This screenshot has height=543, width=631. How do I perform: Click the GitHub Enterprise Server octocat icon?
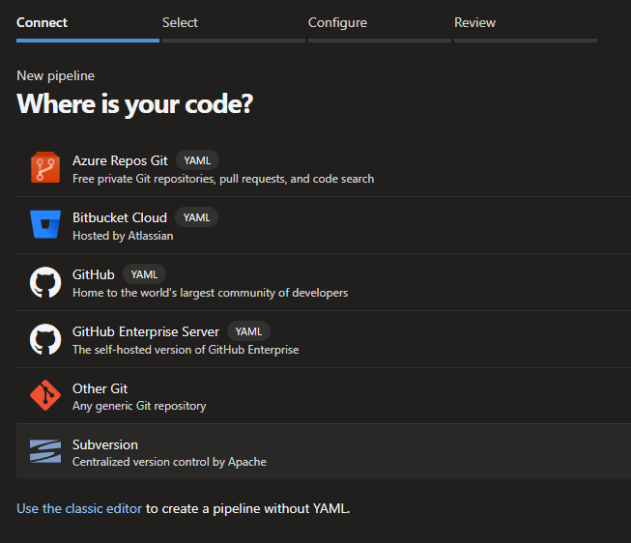45,339
